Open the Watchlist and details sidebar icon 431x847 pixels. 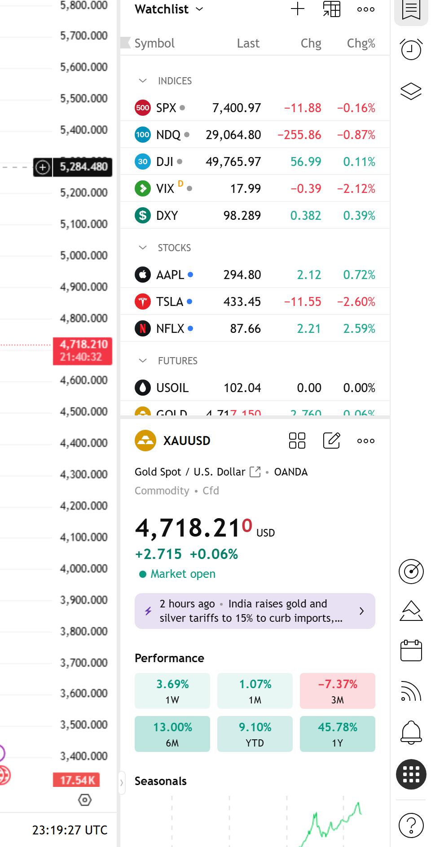[x=411, y=10]
